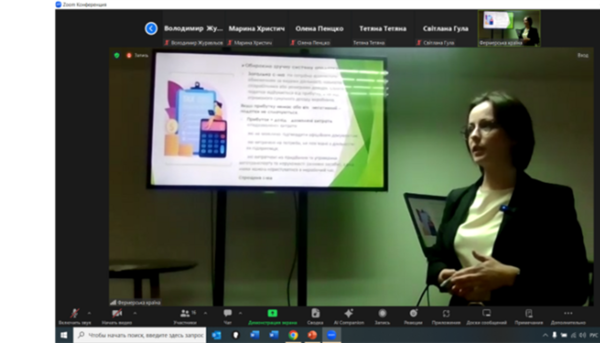Launch the AI Companion sparkle icon
This screenshot has width=600, height=343.
point(348,314)
